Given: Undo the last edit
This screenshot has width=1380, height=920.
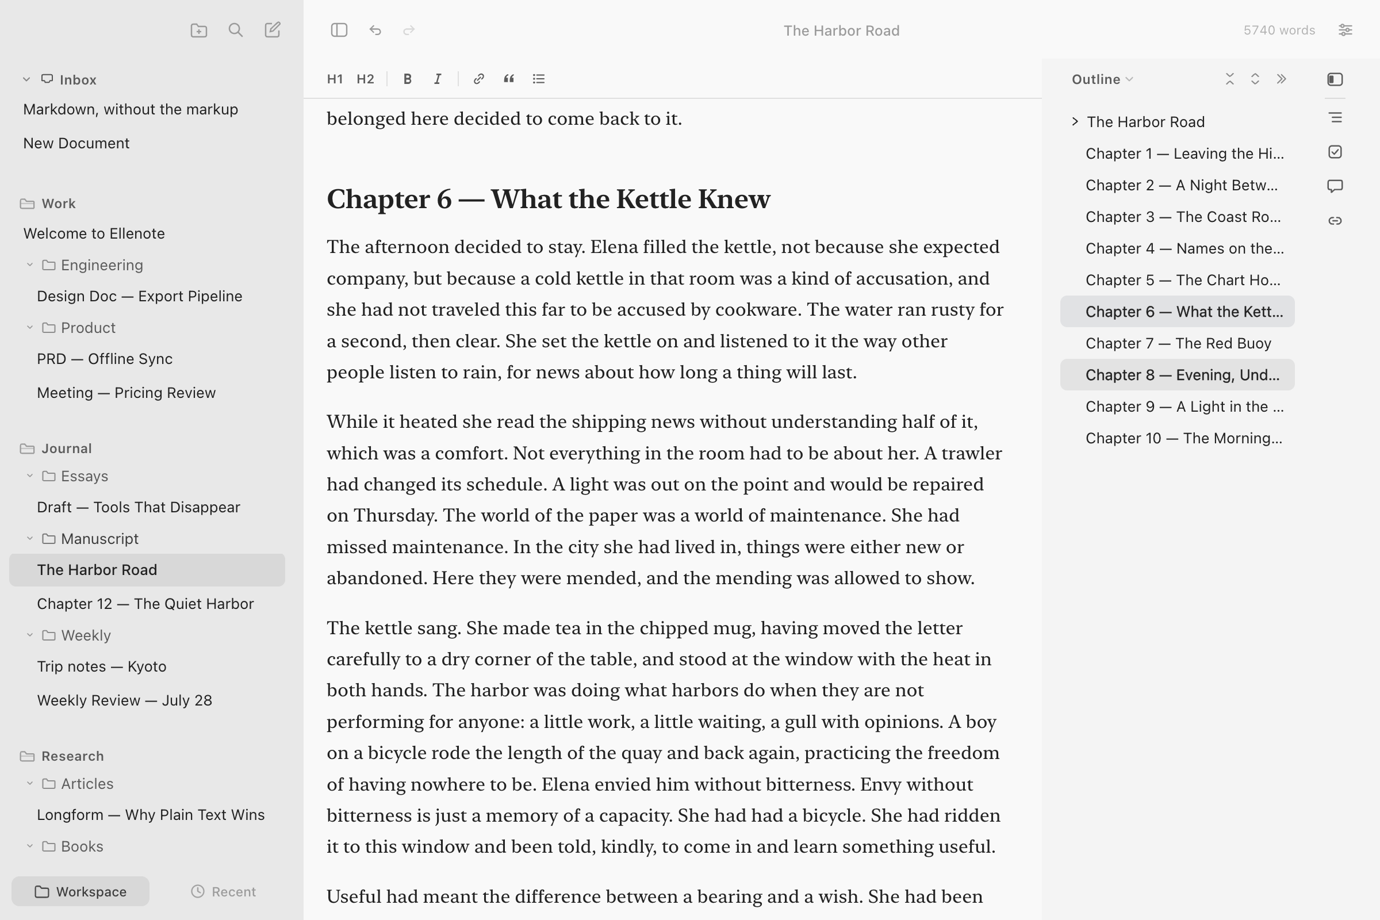Looking at the screenshot, I should coord(375,30).
